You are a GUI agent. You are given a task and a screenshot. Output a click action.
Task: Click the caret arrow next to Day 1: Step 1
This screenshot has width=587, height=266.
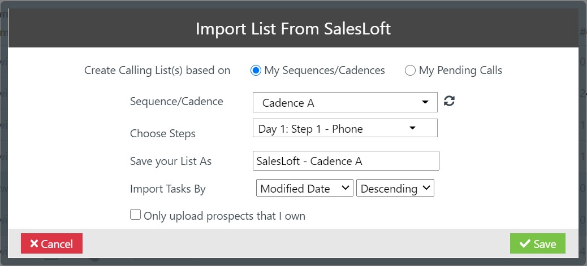point(413,128)
